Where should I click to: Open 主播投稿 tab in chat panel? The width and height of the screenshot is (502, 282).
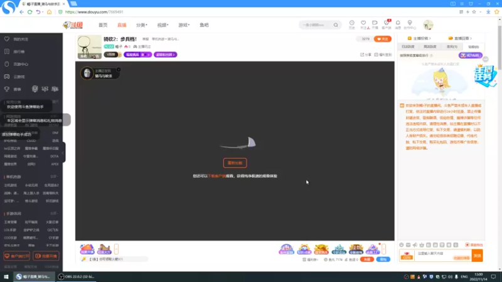[x=419, y=38]
